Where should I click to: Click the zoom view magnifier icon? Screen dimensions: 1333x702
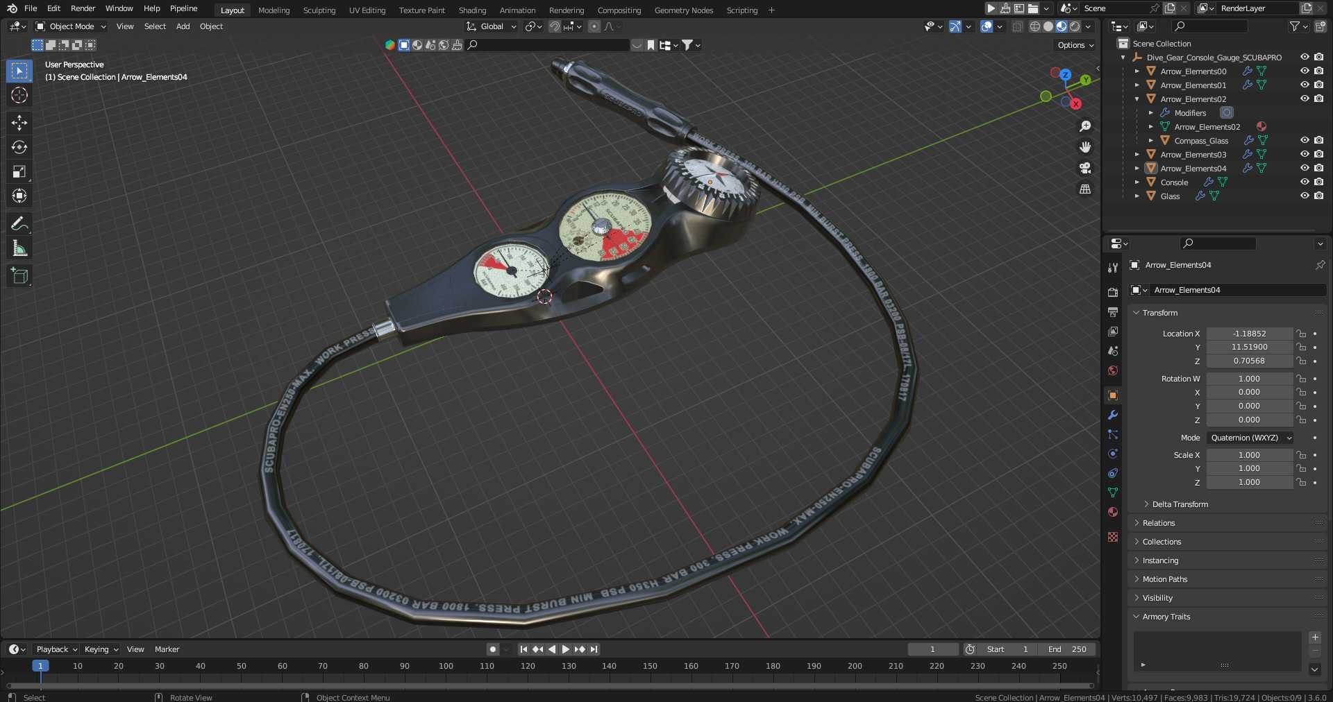coord(1085,126)
